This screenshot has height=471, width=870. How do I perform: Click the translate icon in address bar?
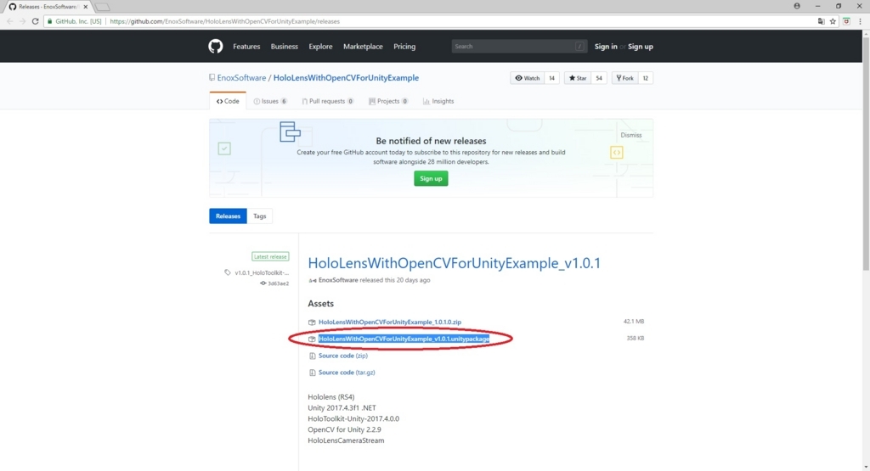point(822,21)
